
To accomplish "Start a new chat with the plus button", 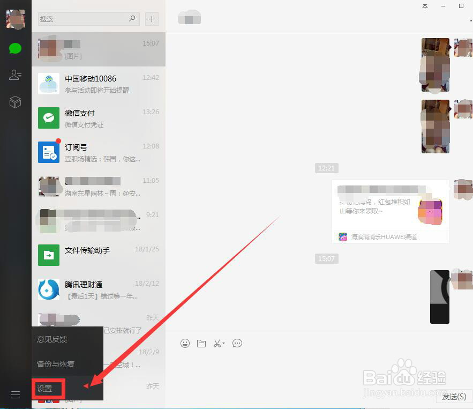I will click(x=152, y=19).
